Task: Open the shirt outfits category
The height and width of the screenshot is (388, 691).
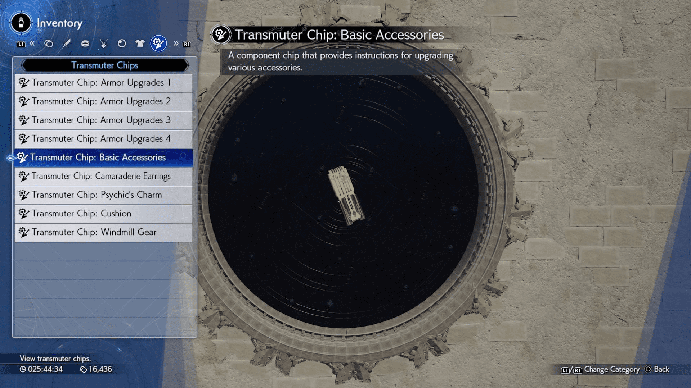Action: click(x=140, y=44)
